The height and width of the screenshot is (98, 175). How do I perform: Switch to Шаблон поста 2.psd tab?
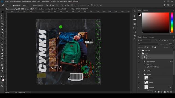pos(53,9)
